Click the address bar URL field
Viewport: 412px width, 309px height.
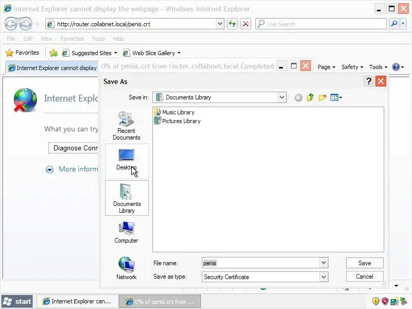click(x=135, y=24)
